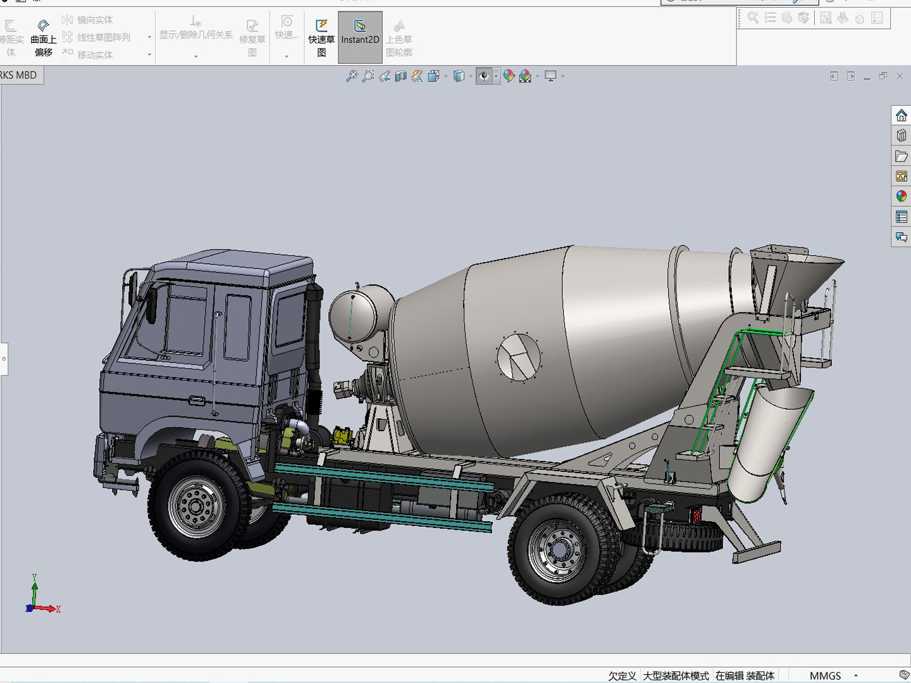Image resolution: width=911 pixels, height=683 pixels.
Task: Click the 曲面上偏移 surface offset tool
Action: pos(43,38)
